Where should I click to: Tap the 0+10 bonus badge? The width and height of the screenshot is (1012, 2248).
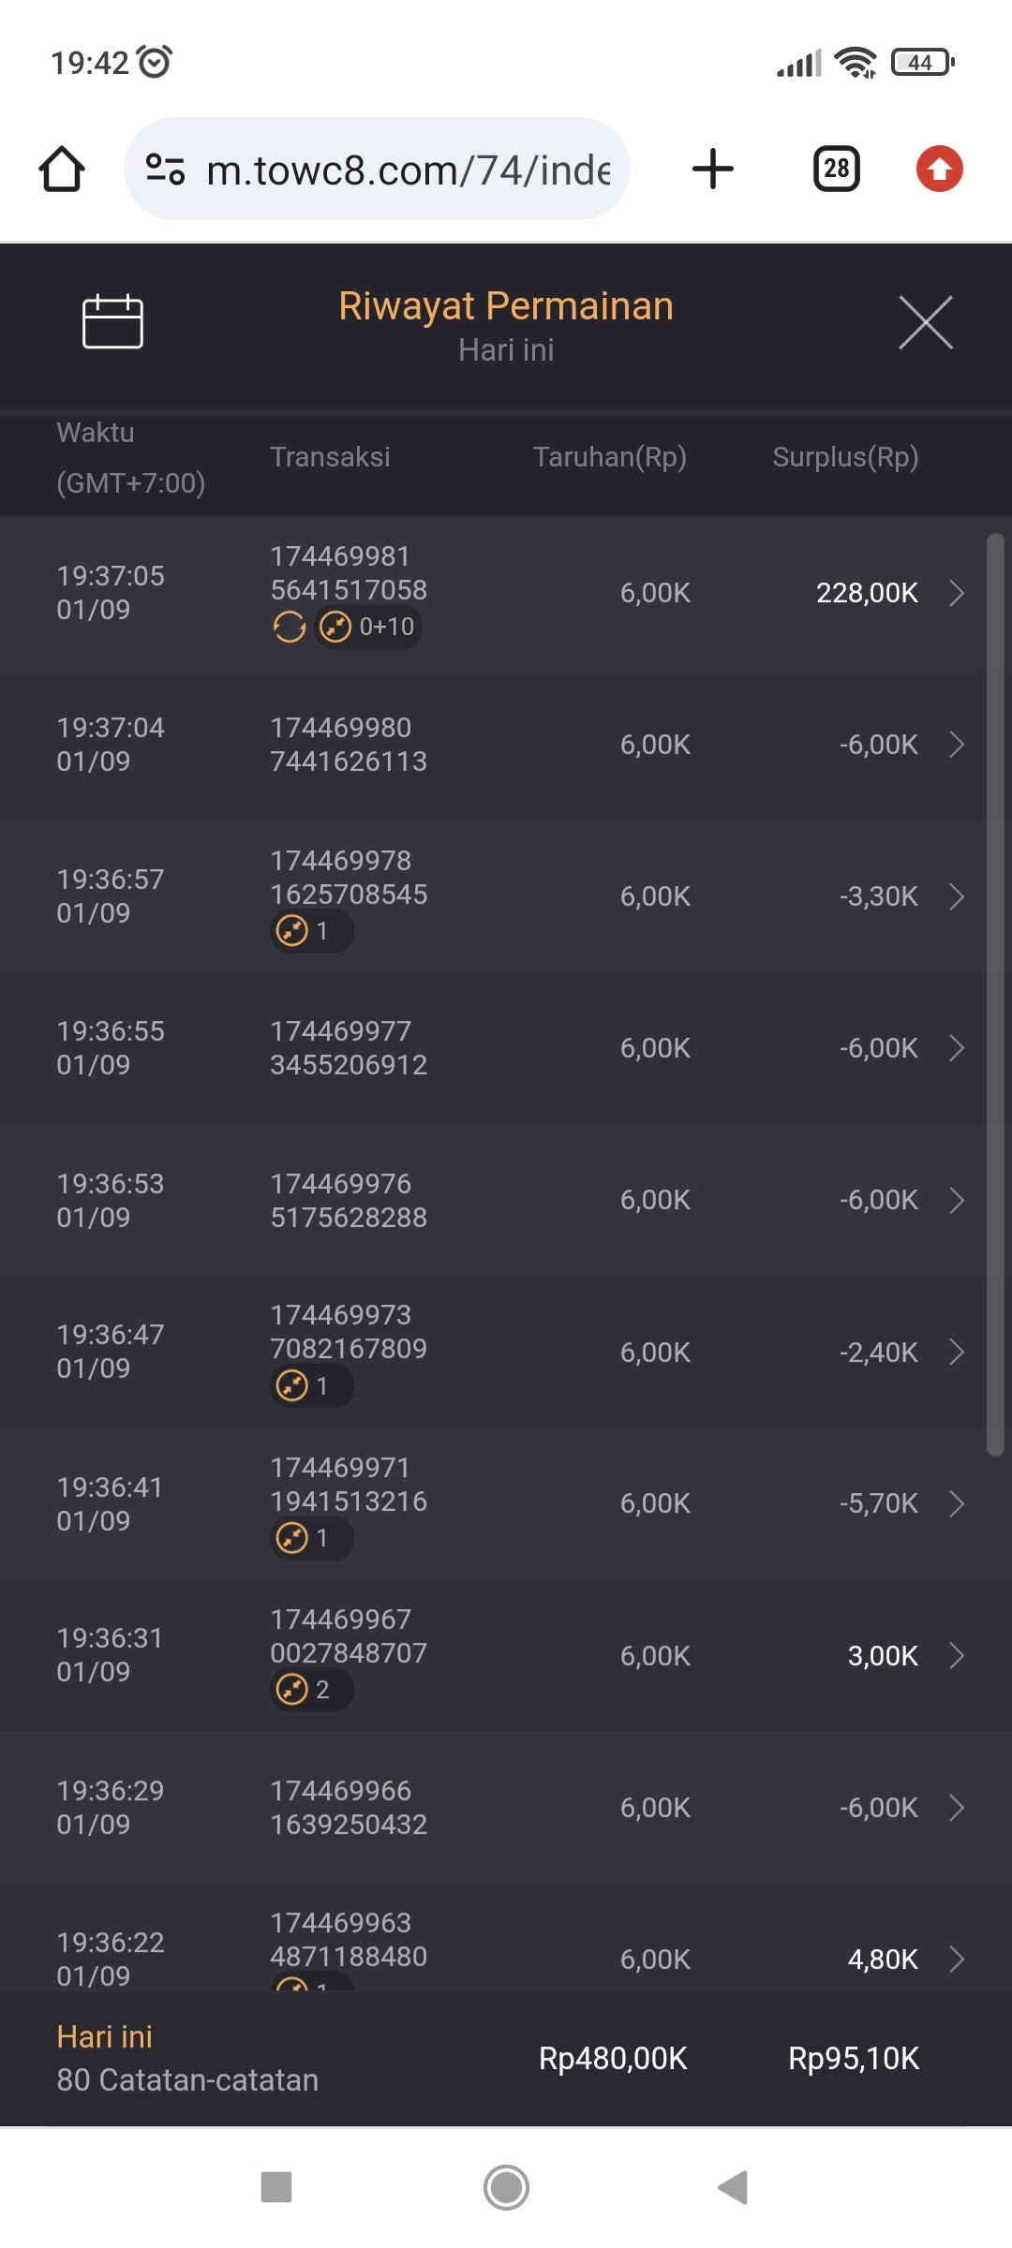pyautogui.click(x=368, y=627)
